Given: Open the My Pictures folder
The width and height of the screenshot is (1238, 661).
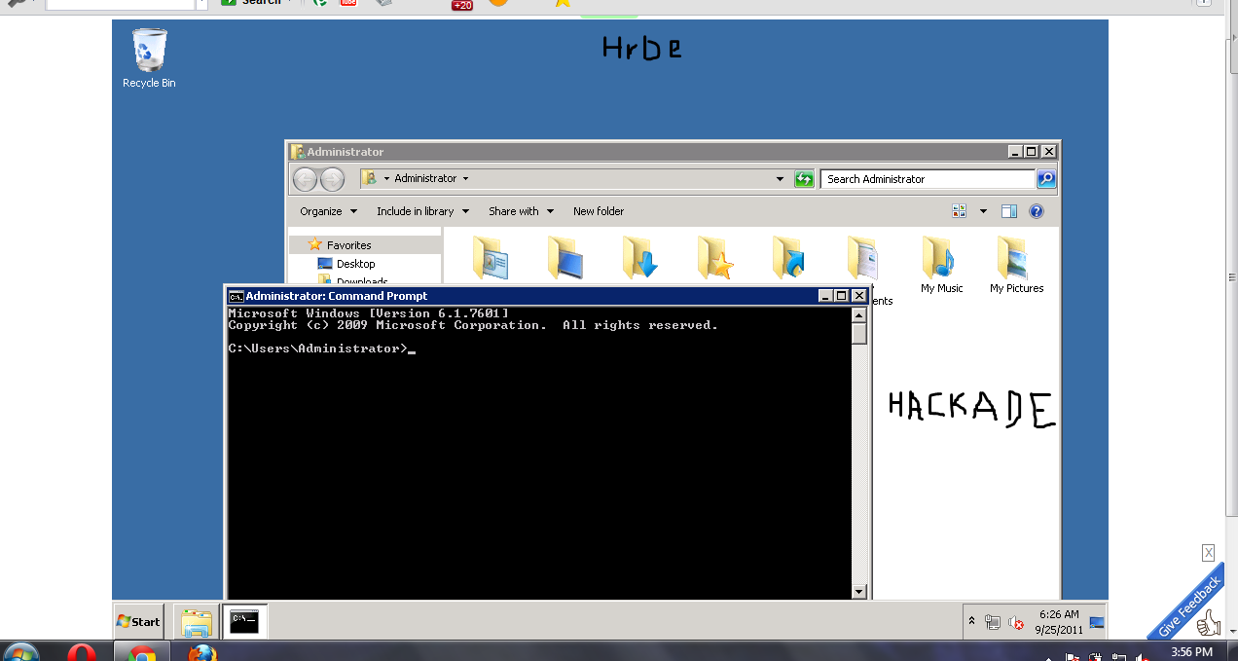Looking at the screenshot, I should (1016, 264).
